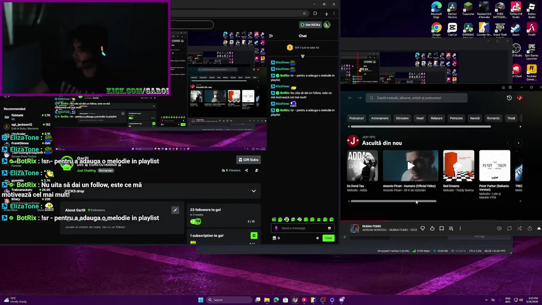Open the Windows Start button

pos(201,300)
